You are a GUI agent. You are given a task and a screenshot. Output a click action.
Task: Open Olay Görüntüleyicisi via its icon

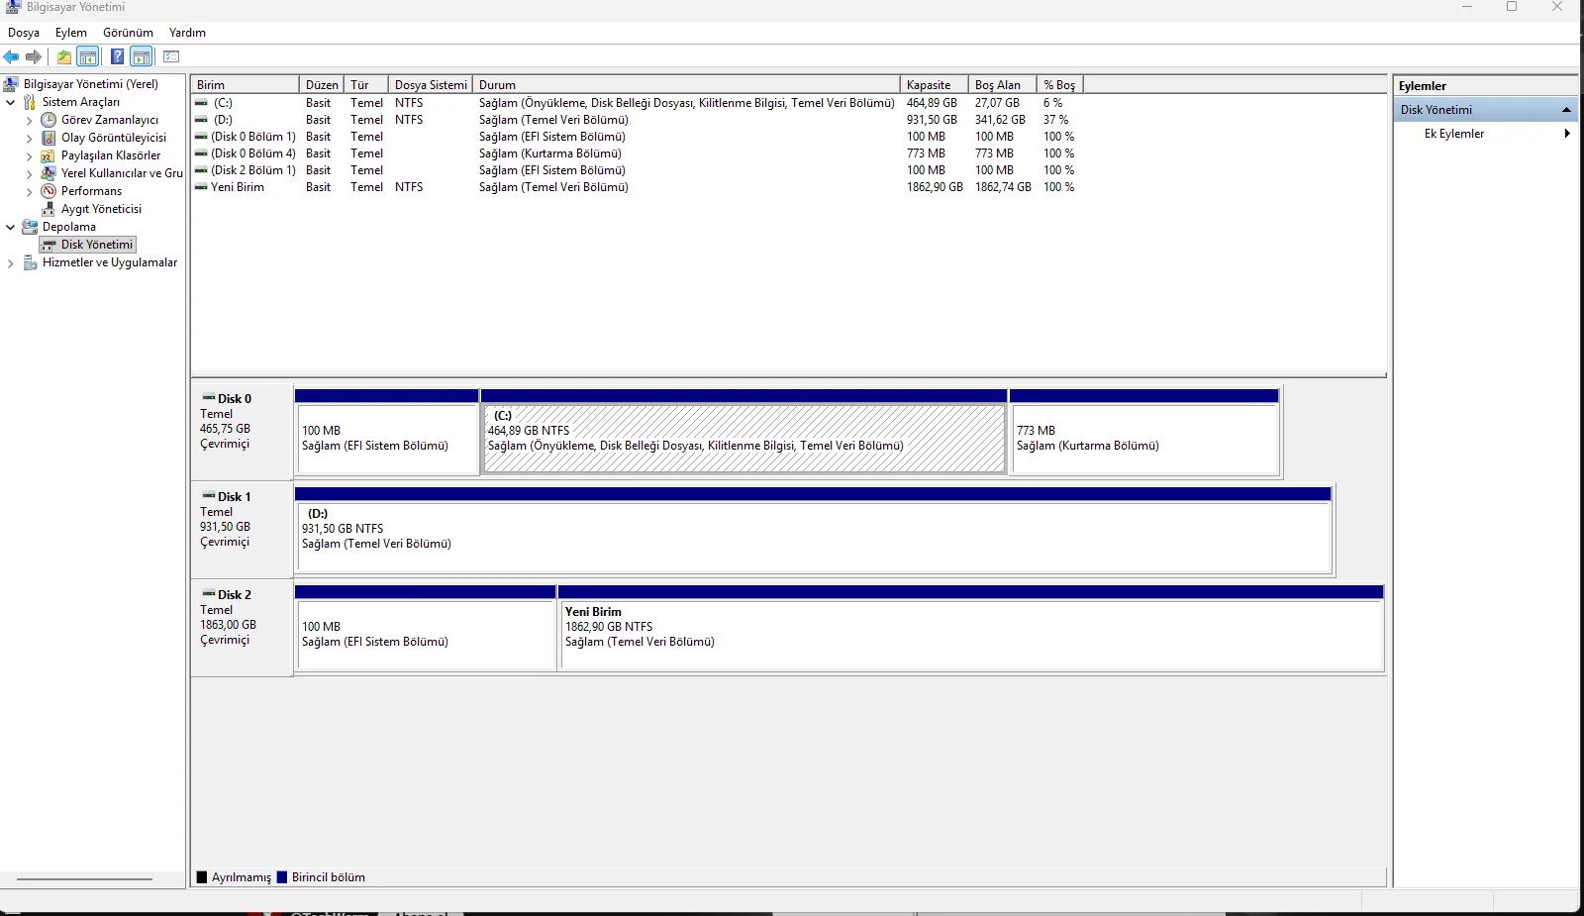click(x=49, y=138)
